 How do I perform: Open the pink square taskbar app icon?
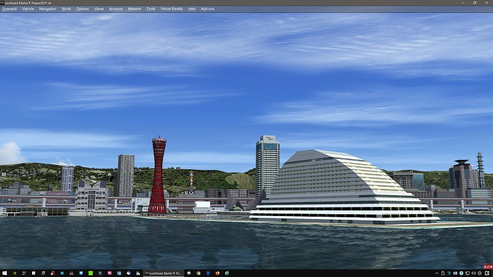pyautogui.click(x=110, y=273)
